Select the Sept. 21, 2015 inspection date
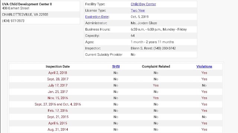Image resolution: width=238 pixels, height=133 pixels. coord(58,117)
